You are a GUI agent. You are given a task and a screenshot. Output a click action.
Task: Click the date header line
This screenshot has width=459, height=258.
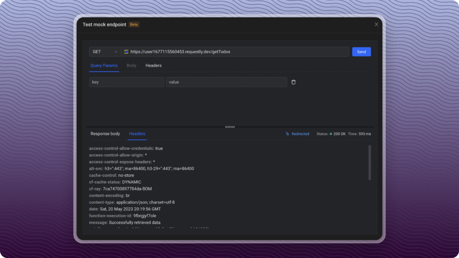point(125,209)
